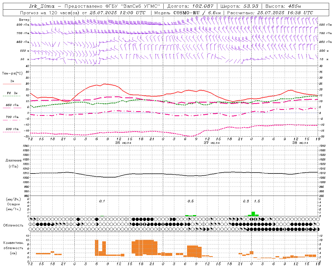Click the "Ветер" wind panel label
This screenshot has height=266, width=333.
pos(24,20)
